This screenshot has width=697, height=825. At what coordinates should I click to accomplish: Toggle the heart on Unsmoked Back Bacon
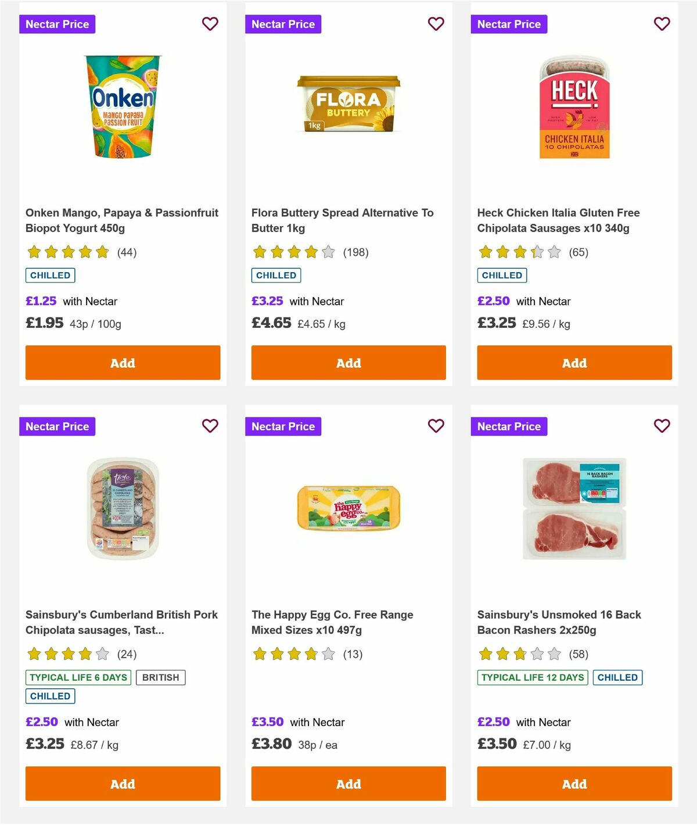[662, 426]
